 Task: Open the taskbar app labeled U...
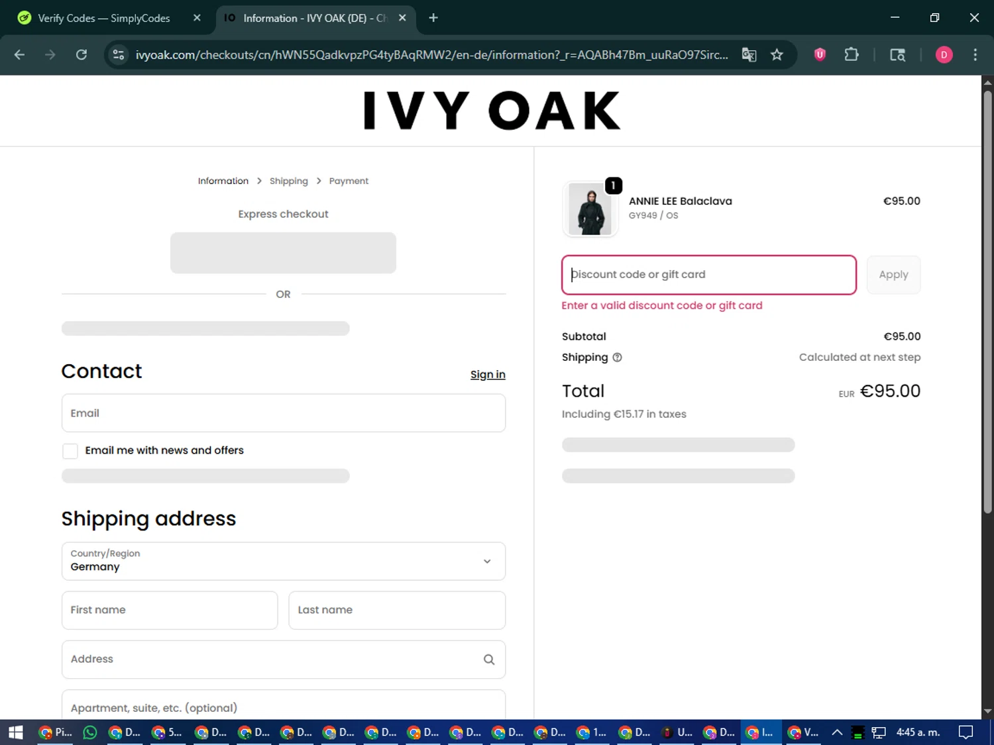pos(677,732)
